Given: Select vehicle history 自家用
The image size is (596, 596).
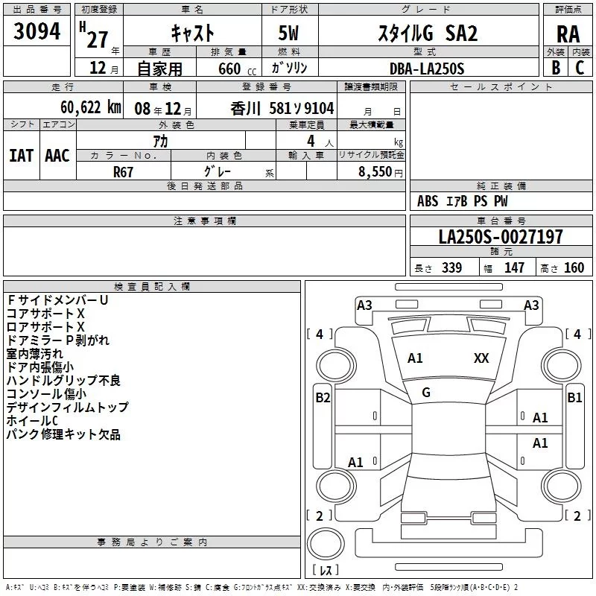Looking at the screenshot, I should pyautogui.click(x=159, y=69).
